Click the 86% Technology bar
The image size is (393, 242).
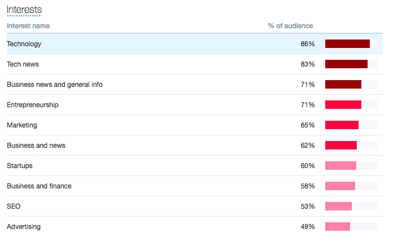click(347, 43)
